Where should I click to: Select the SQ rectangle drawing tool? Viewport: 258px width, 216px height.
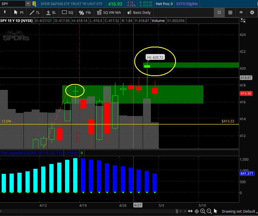(67, 12)
